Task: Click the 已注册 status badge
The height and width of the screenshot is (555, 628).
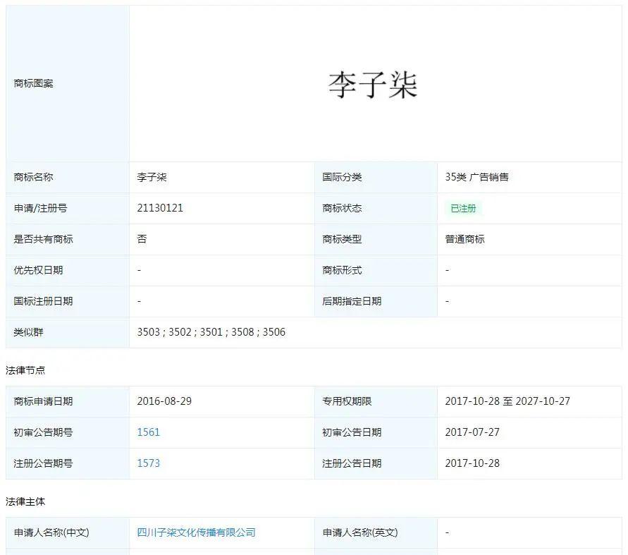Action: tap(463, 208)
